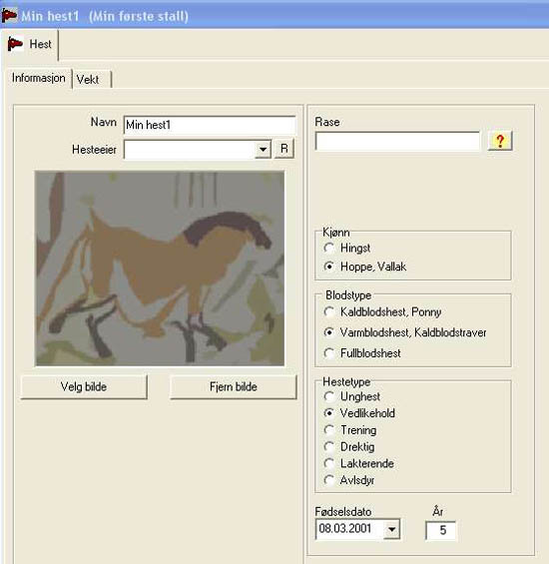This screenshot has height=564, width=549.
Task: Select the Drektig option
Action: tap(328, 446)
